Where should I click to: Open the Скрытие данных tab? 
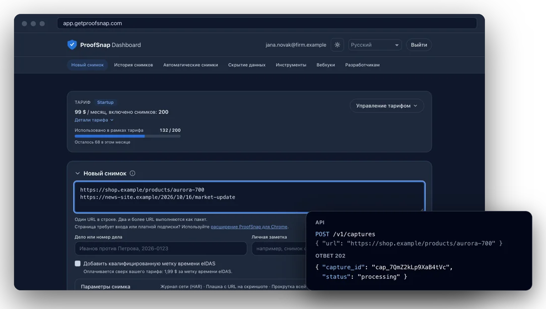[247, 65]
